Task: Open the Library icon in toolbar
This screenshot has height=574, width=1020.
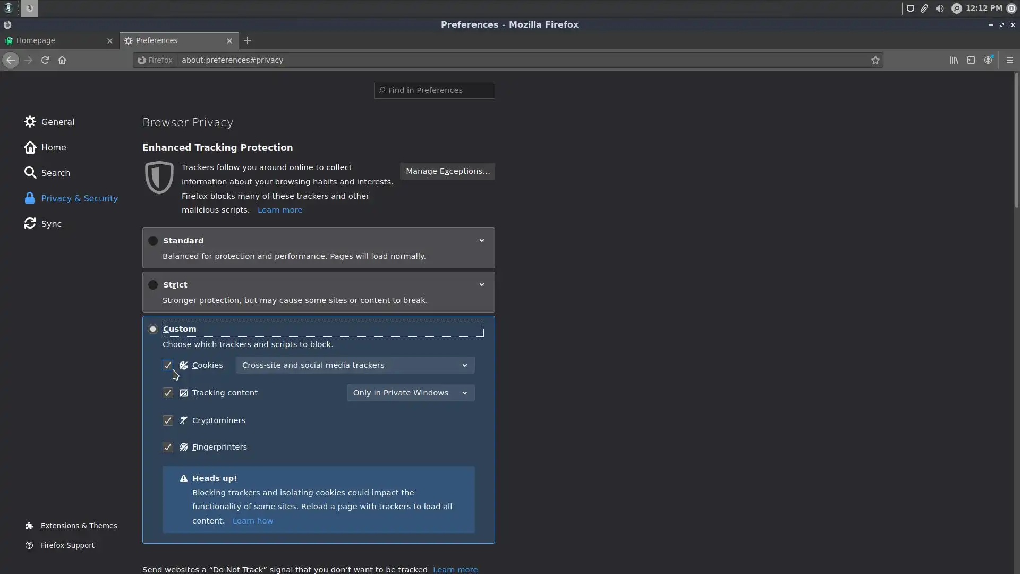Action: 954,60
